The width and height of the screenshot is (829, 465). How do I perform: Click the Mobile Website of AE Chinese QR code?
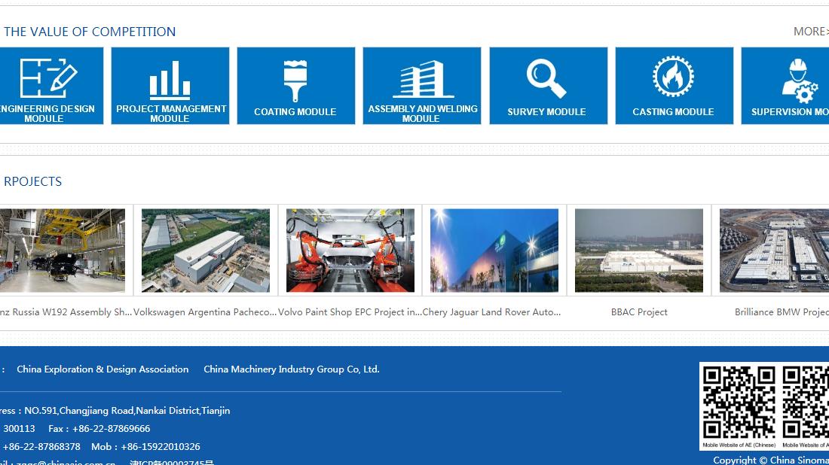(x=739, y=402)
